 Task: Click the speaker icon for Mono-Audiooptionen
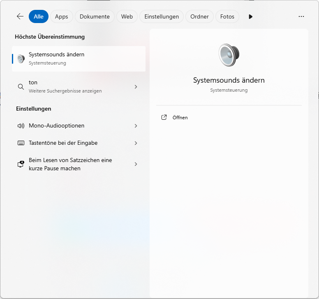pos(21,126)
